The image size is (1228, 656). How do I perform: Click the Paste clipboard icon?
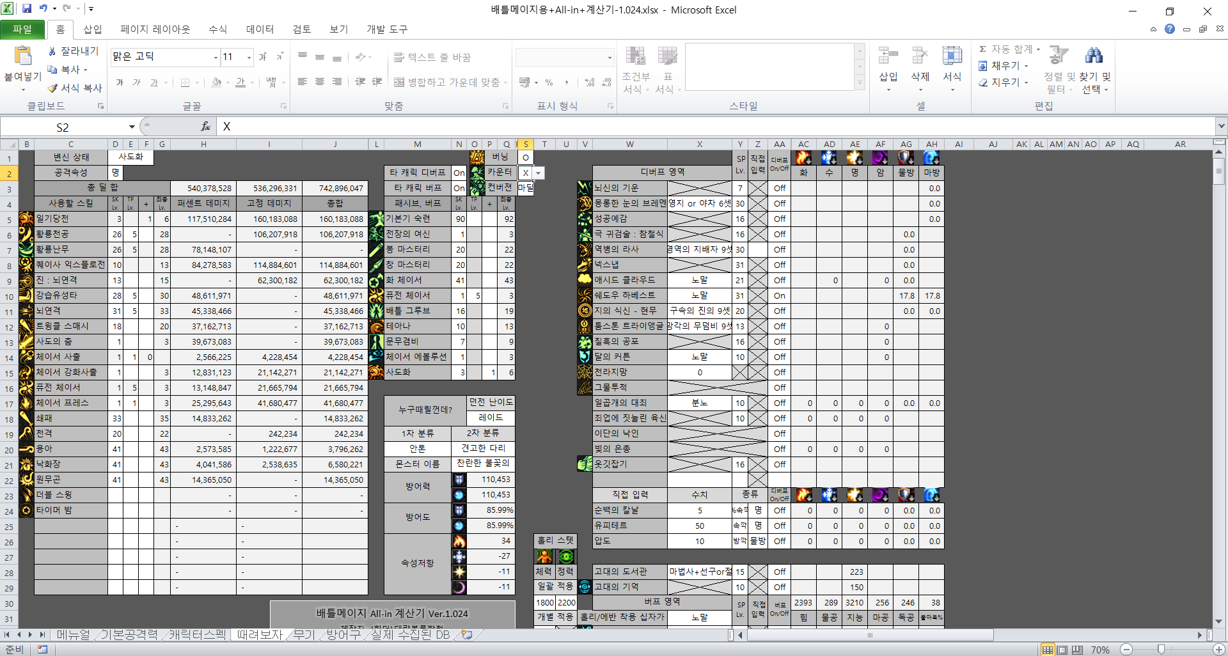pos(22,57)
